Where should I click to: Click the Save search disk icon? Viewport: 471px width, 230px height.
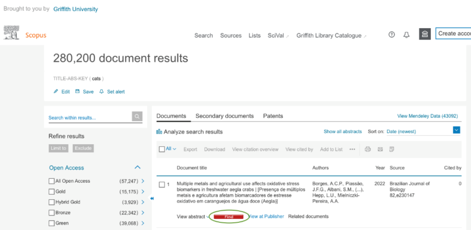click(77, 91)
